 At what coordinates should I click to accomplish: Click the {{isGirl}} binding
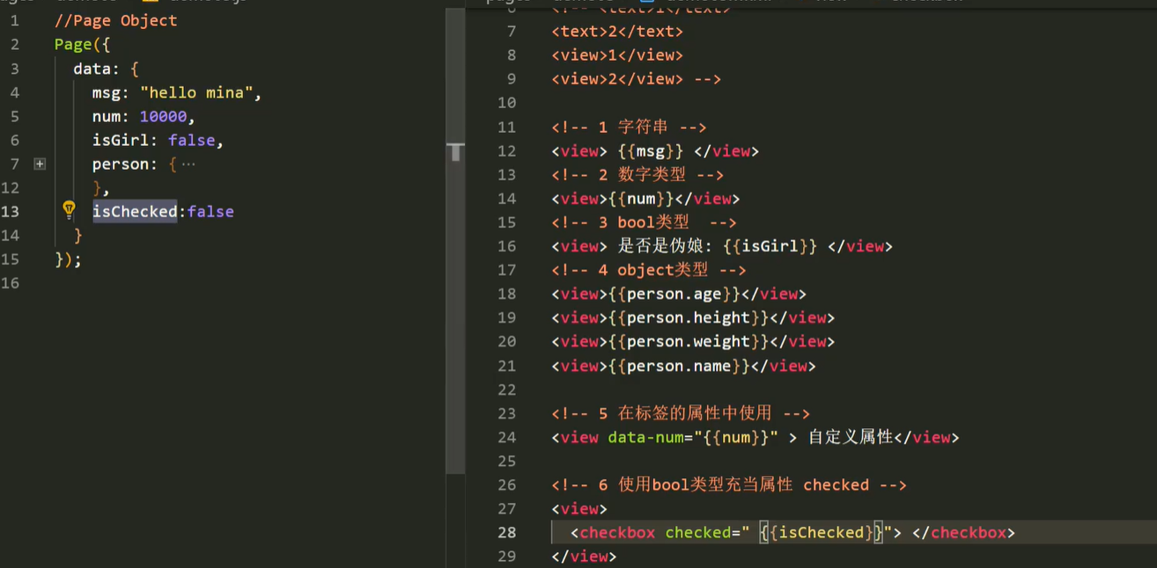coord(770,246)
